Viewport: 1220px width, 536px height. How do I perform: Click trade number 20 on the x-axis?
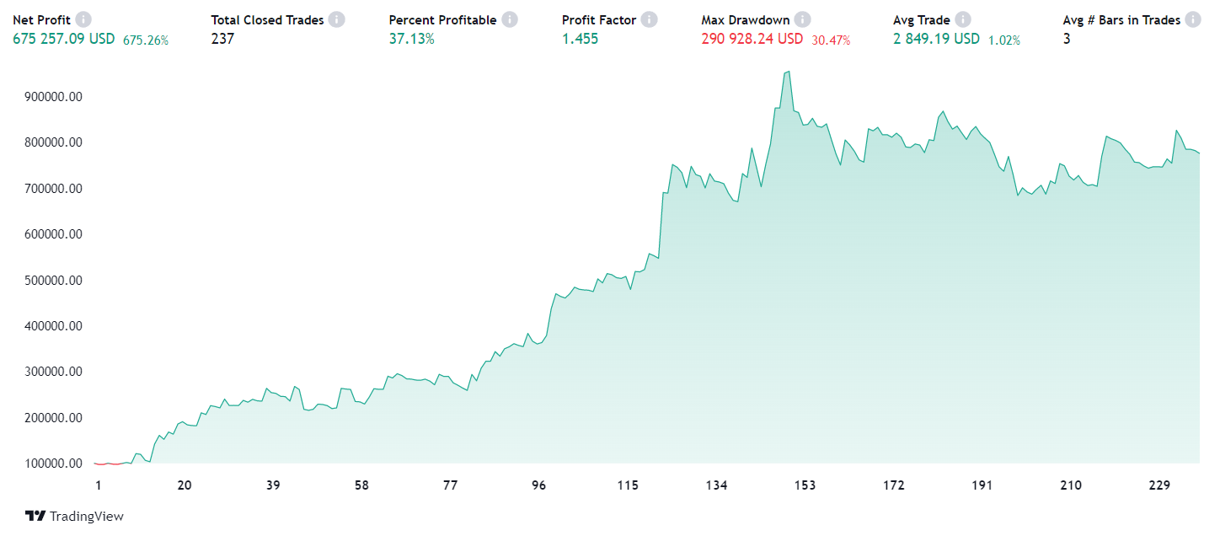click(x=185, y=485)
